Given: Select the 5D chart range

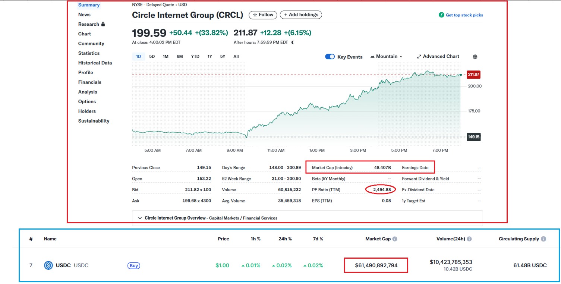Looking at the screenshot, I should [x=152, y=57].
